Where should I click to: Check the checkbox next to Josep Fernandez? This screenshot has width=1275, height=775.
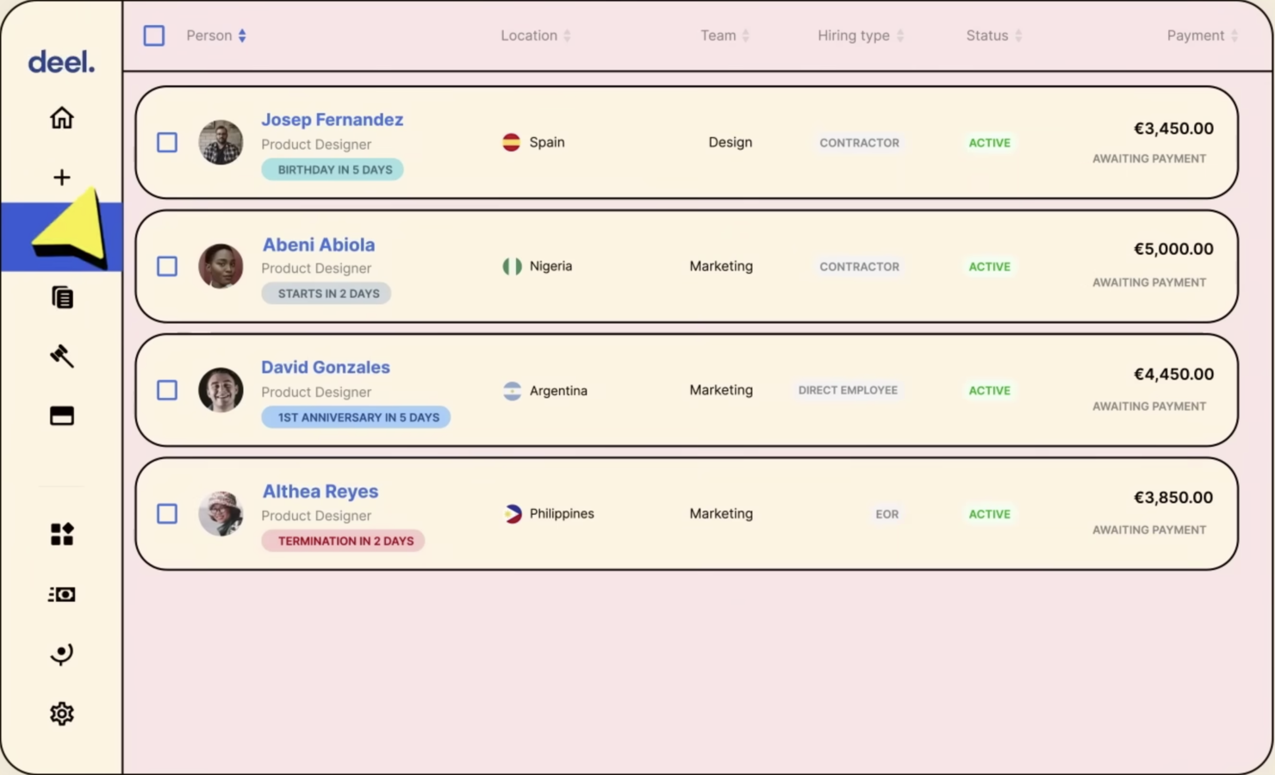point(166,142)
